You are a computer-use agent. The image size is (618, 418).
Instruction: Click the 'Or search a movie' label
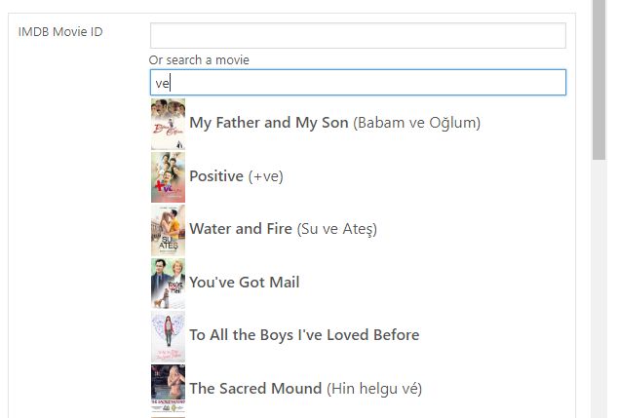point(199,60)
